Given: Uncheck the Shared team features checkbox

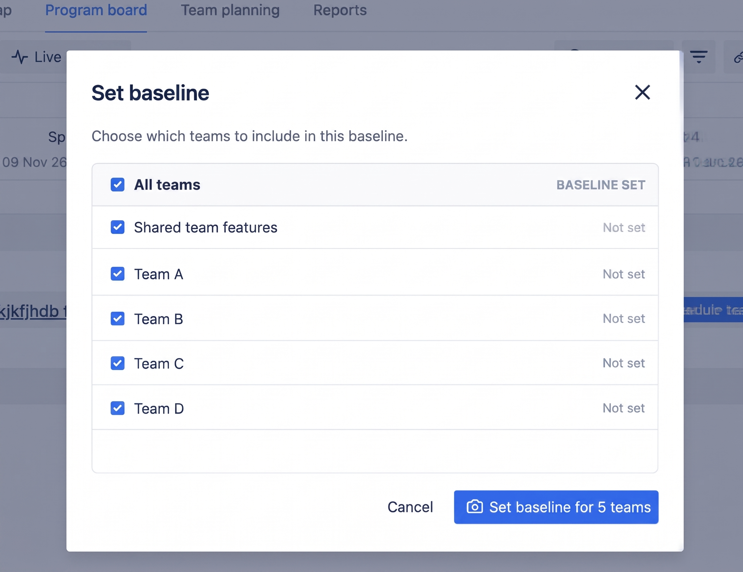Looking at the screenshot, I should [117, 227].
